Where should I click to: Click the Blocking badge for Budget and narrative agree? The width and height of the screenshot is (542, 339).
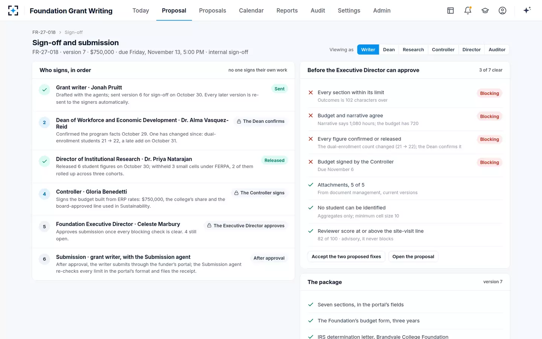coord(489,116)
